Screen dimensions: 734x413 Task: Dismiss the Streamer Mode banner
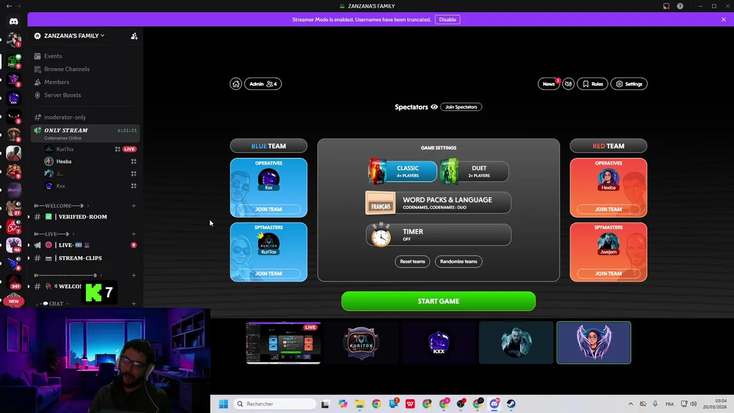724,20
